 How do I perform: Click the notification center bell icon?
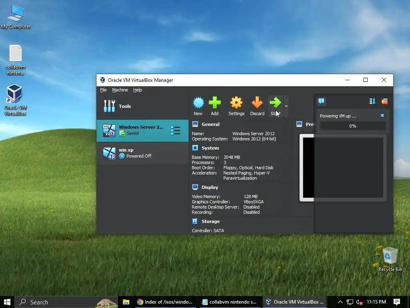click(x=322, y=101)
